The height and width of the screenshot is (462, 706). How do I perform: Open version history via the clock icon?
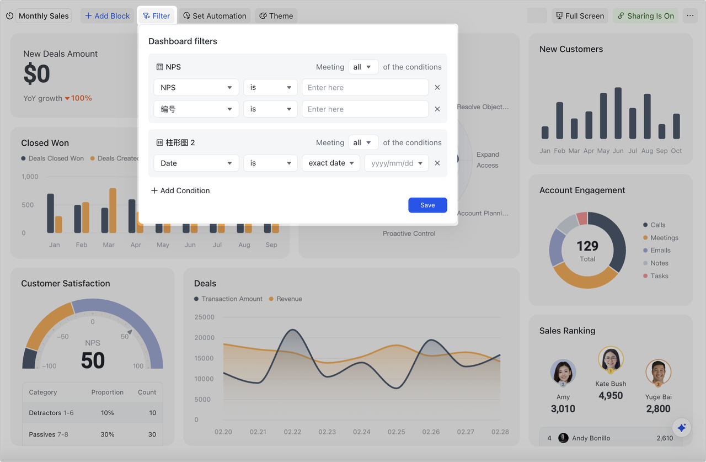pos(10,16)
